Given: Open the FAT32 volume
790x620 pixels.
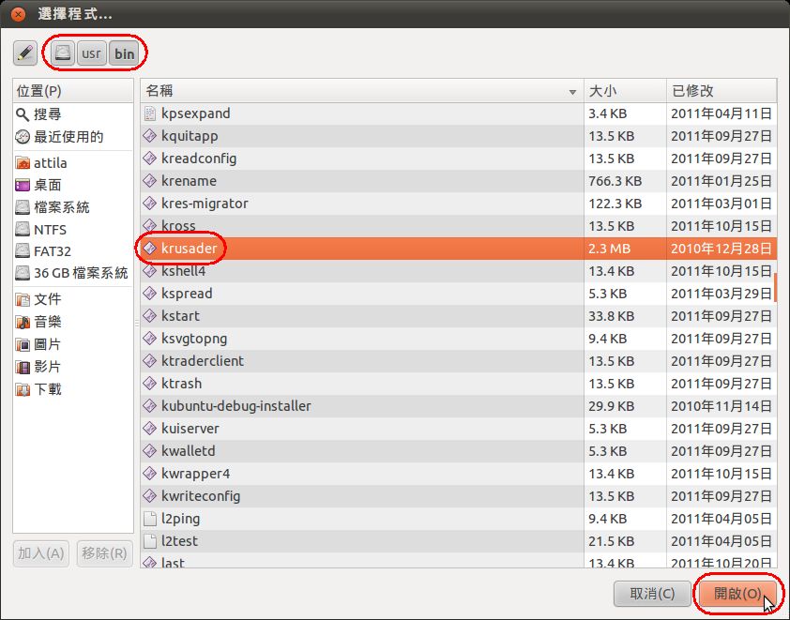Looking at the screenshot, I should pyautogui.click(x=73, y=250).
